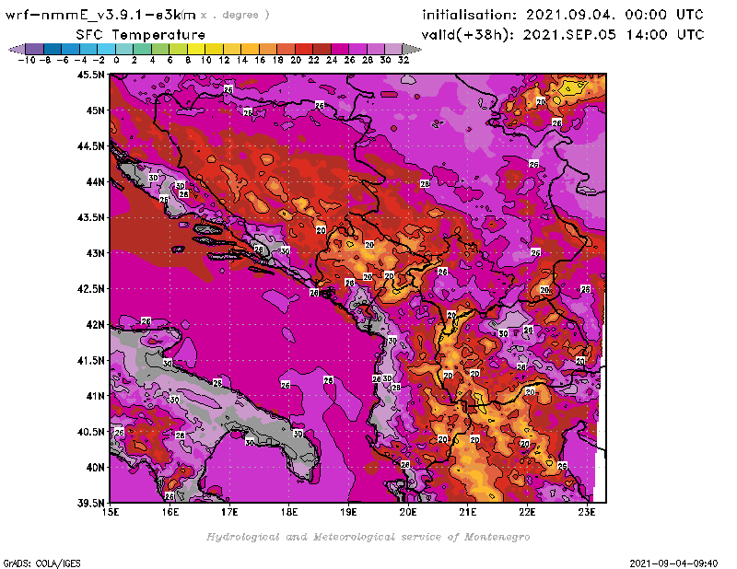The width and height of the screenshot is (737, 569).
Task: Click the valid(+38h) 2021.SEP.05 14:00 UTC text
Action: coord(563,35)
